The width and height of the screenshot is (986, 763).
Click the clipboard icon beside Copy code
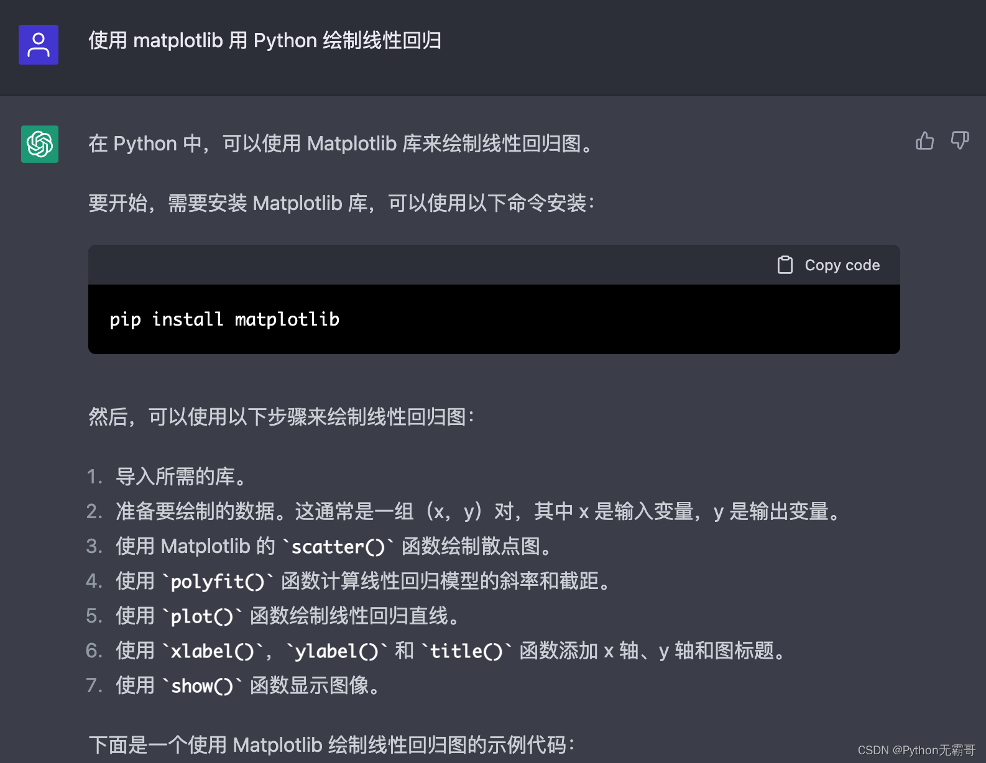pyautogui.click(x=785, y=265)
